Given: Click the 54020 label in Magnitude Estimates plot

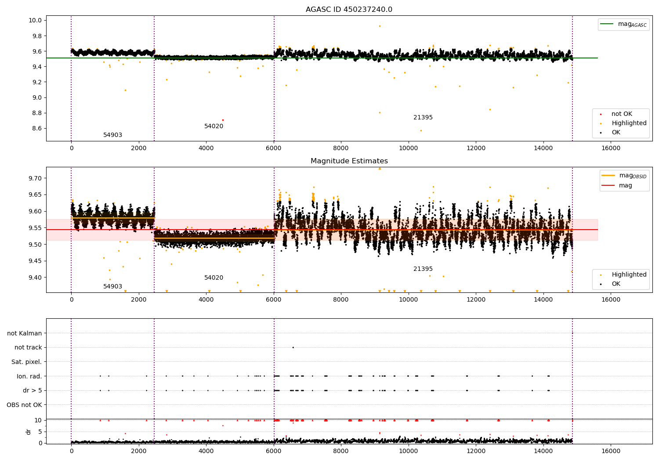Looking at the screenshot, I should click(x=214, y=278).
